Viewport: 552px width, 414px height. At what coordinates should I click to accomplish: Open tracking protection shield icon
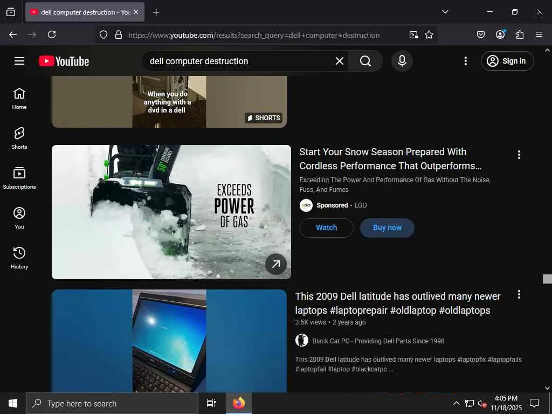coord(103,34)
